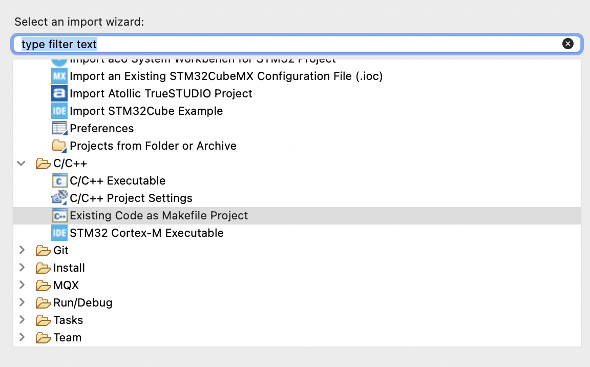Expand the Run/Debug category
The image size is (590, 367).
point(21,302)
